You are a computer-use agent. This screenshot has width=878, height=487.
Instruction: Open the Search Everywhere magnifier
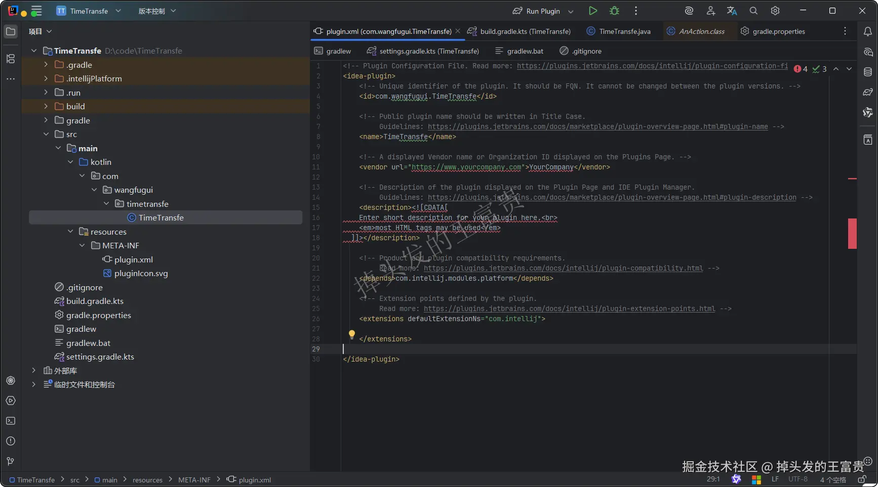[753, 11]
